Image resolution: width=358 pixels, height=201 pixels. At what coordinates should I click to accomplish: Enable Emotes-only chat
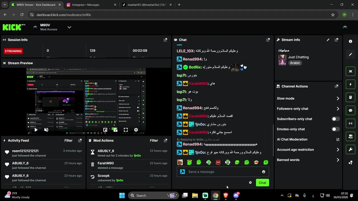(x=336, y=129)
